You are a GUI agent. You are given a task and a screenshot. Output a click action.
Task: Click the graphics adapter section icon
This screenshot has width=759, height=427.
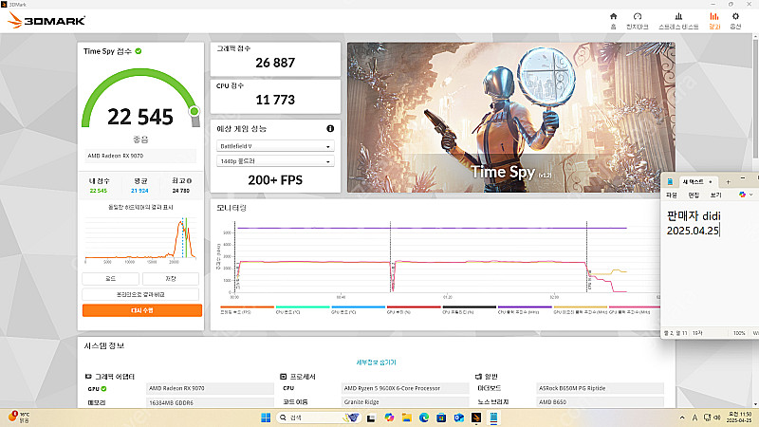[x=88, y=376]
